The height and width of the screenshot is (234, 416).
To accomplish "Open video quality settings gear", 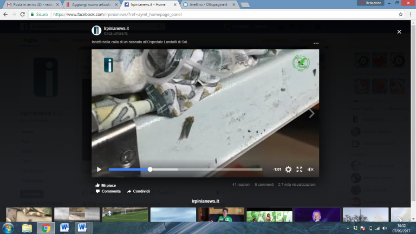I will point(288,169).
